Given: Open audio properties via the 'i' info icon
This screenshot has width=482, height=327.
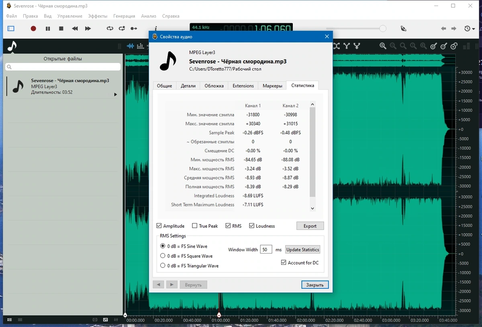Looking at the screenshot, I should [155, 28].
